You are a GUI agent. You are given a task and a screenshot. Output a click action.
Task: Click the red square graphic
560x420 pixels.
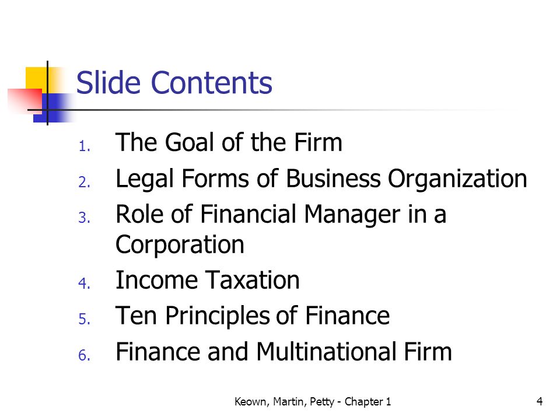(x=25, y=101)
